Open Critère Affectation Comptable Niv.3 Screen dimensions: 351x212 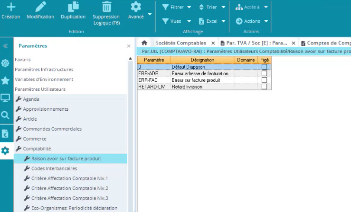coord(70,198)
